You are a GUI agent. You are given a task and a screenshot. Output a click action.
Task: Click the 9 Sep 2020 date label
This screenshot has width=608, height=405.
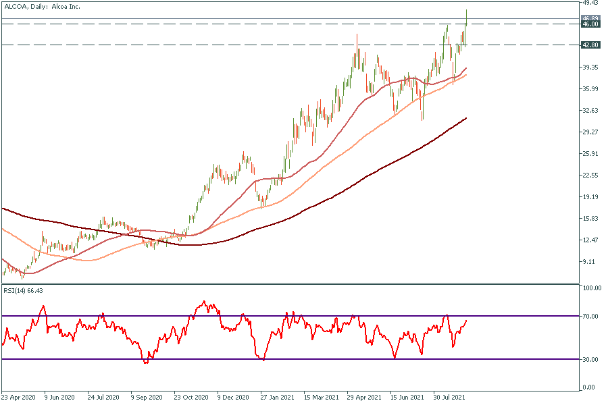[147, 398]
